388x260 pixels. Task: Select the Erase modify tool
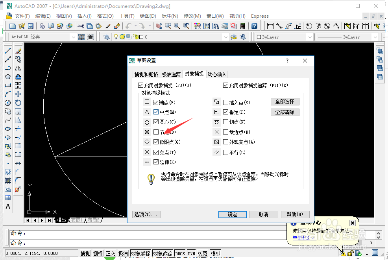[x=18, y=51]
